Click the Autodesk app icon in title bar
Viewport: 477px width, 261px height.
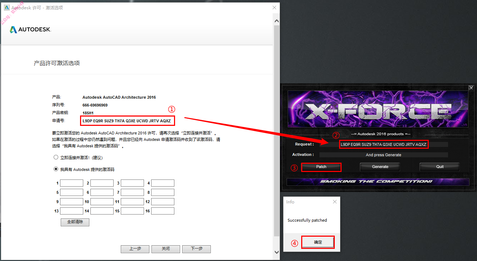click(x=6, y=8)
